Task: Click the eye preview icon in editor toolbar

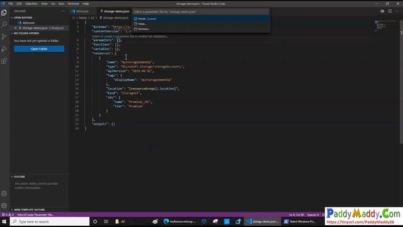Action: [382, 11]
